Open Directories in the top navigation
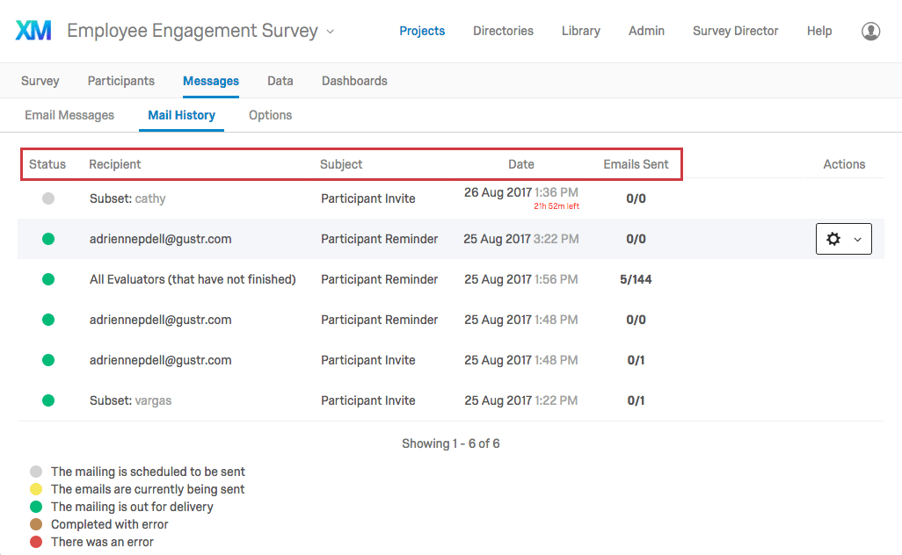Image resolution: width=902 pixels, height=555 pixels. (503, 31)
